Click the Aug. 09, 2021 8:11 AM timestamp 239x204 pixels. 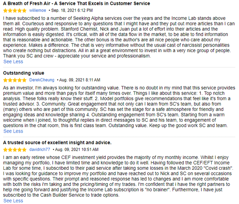pyautogui.click(x=80, y=80)
